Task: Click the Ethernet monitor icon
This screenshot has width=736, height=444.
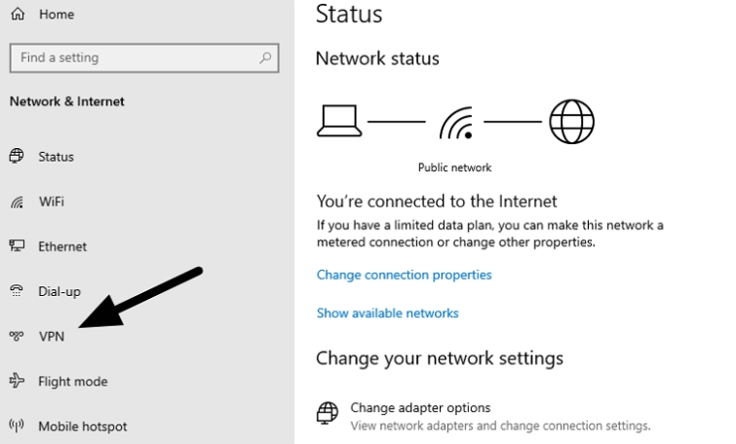Action: coord(17,246)
